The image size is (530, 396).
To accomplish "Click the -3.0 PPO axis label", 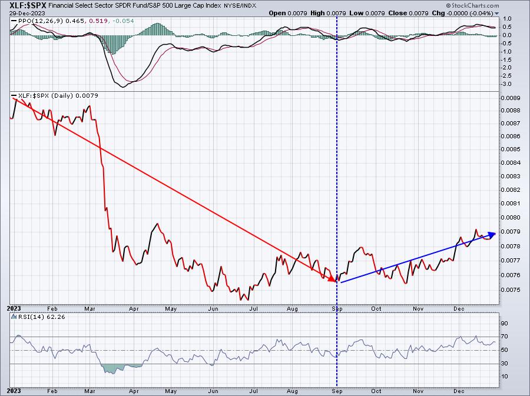I will tap(506, 84).
